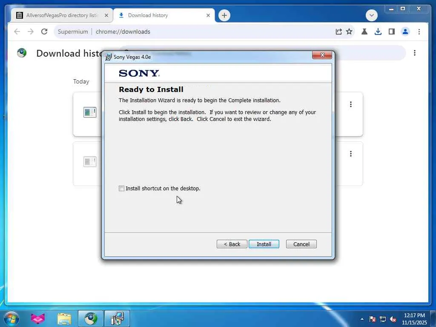
Task: Open the tab search dropdown
Action: point(371,15)
